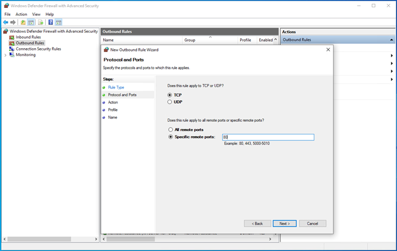Select the UDP protocol radio button
The width and height of the screenshot is (397, 251).
pyautogui.click(x=170, y=102)
